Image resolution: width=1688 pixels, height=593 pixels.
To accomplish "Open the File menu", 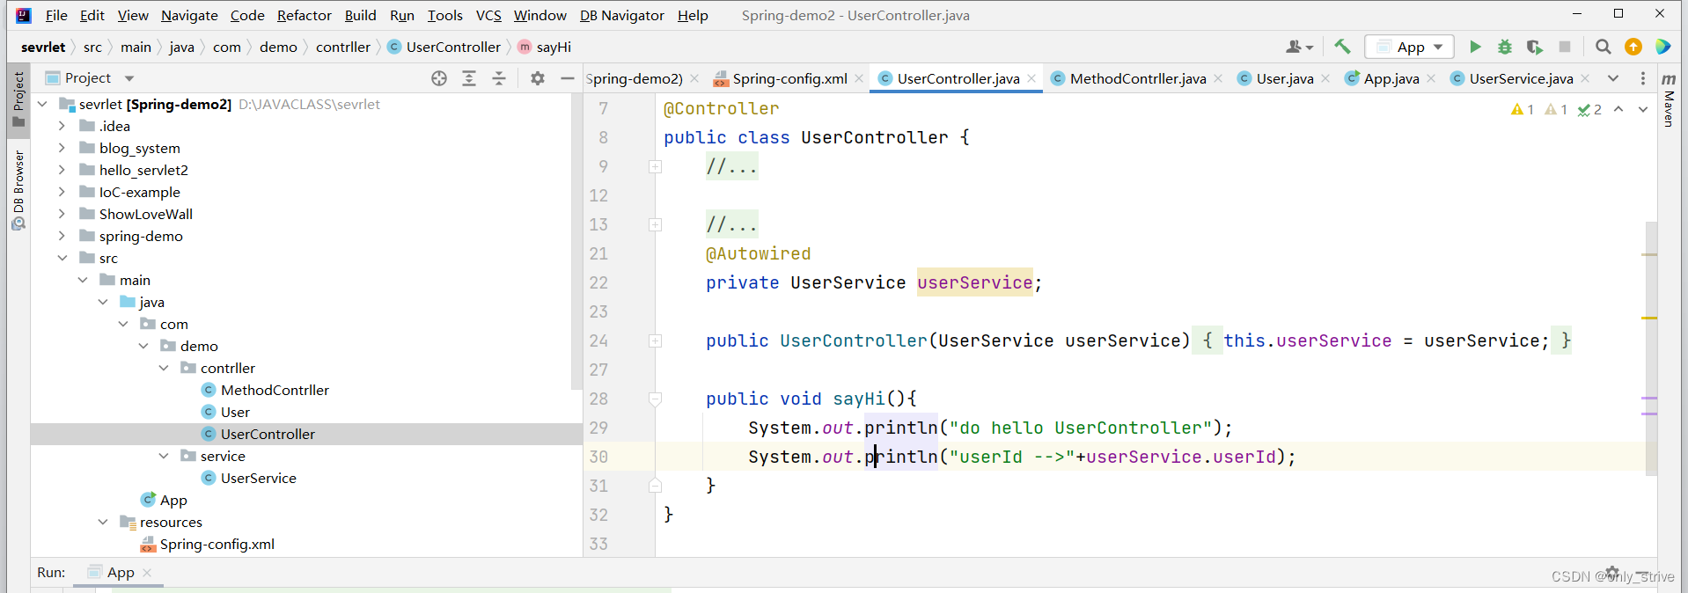I will (x=56, y=15).
